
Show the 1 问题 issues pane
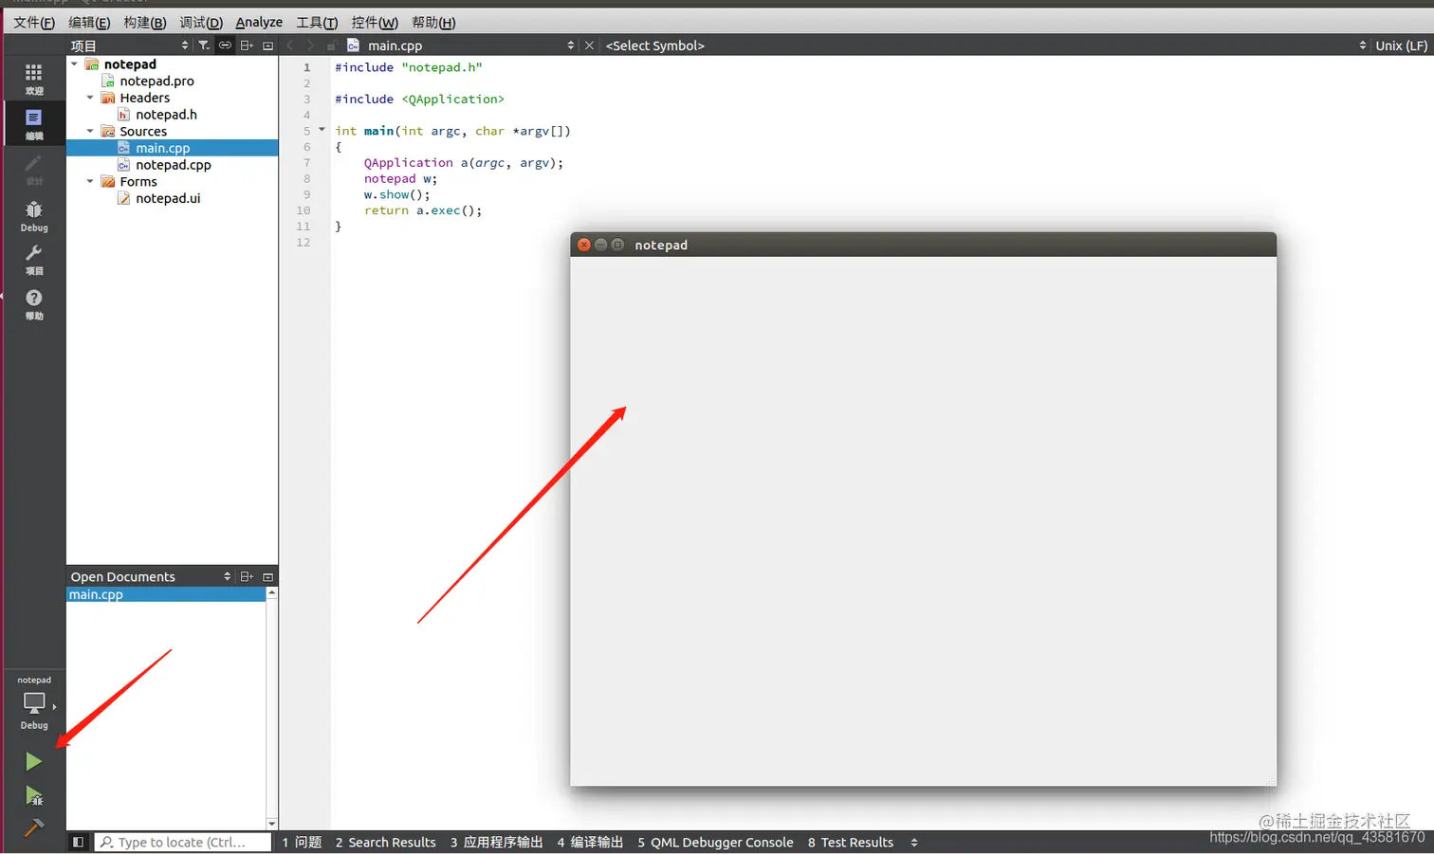(x=302, y=842)
